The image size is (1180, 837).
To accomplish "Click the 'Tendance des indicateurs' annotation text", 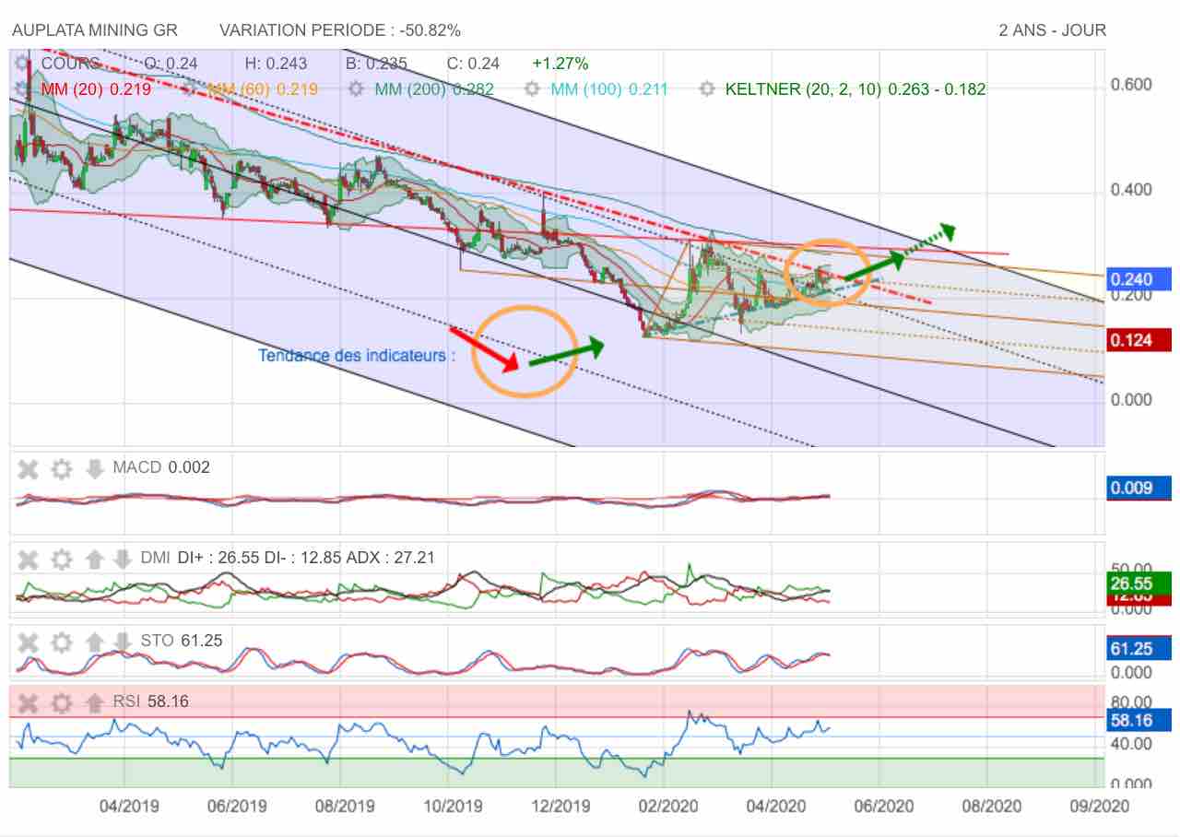I will click(x=357, y=355).
